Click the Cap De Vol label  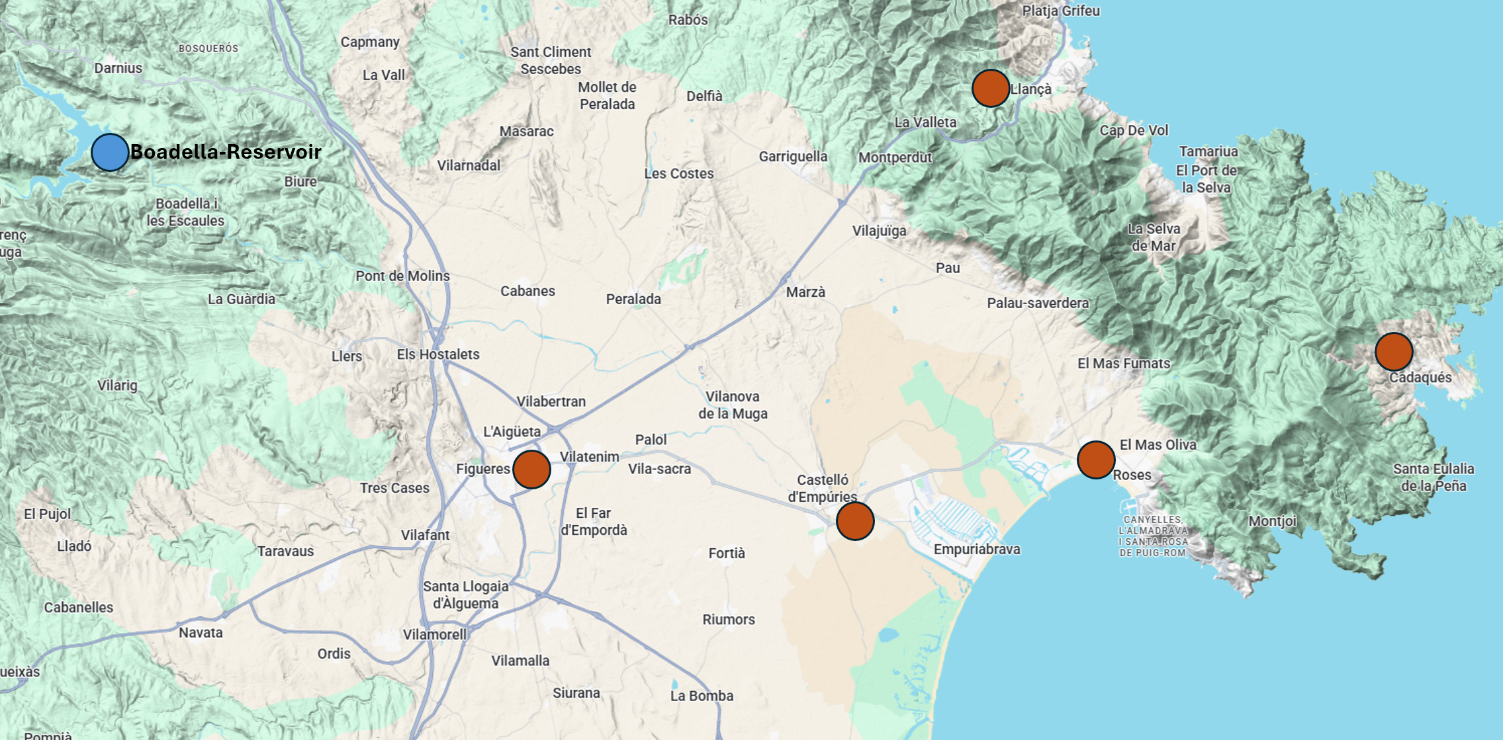click(1134, 130)
